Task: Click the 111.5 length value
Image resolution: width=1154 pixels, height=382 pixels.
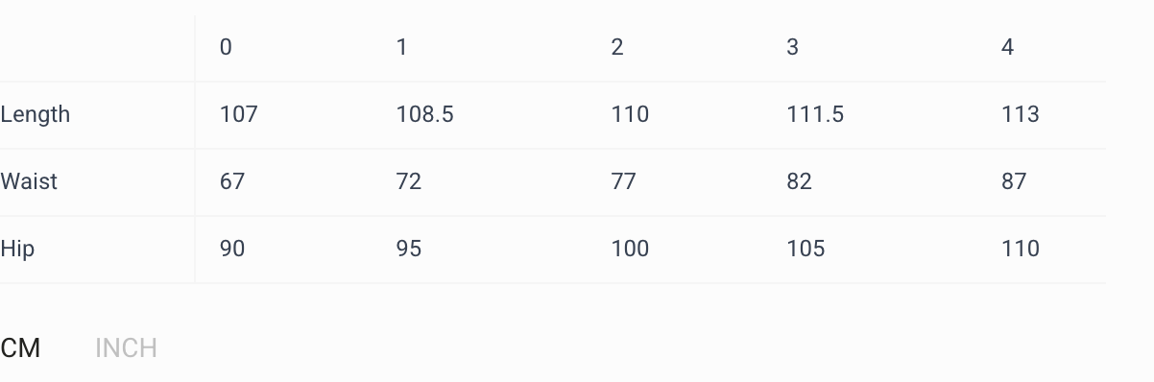Action: point(815,114)
